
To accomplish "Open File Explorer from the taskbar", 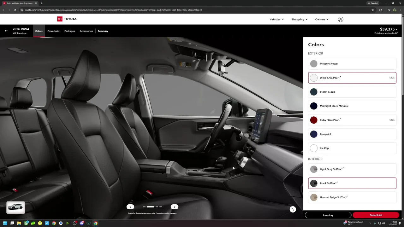I will (x=19, y=223).
